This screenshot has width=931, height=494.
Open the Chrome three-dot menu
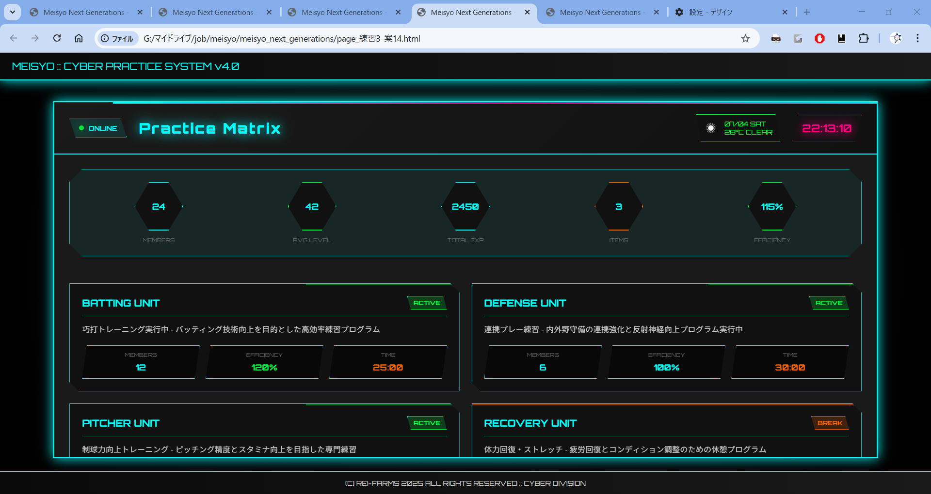(917, 38)
